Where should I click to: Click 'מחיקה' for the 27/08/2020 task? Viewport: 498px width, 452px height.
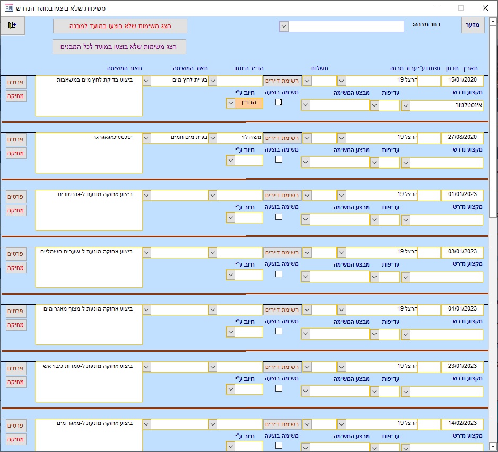16,153
